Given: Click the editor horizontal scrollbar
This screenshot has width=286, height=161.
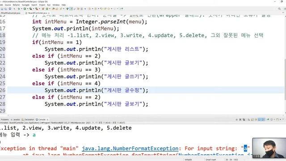Looking at the screenshot, I should 146,115.
